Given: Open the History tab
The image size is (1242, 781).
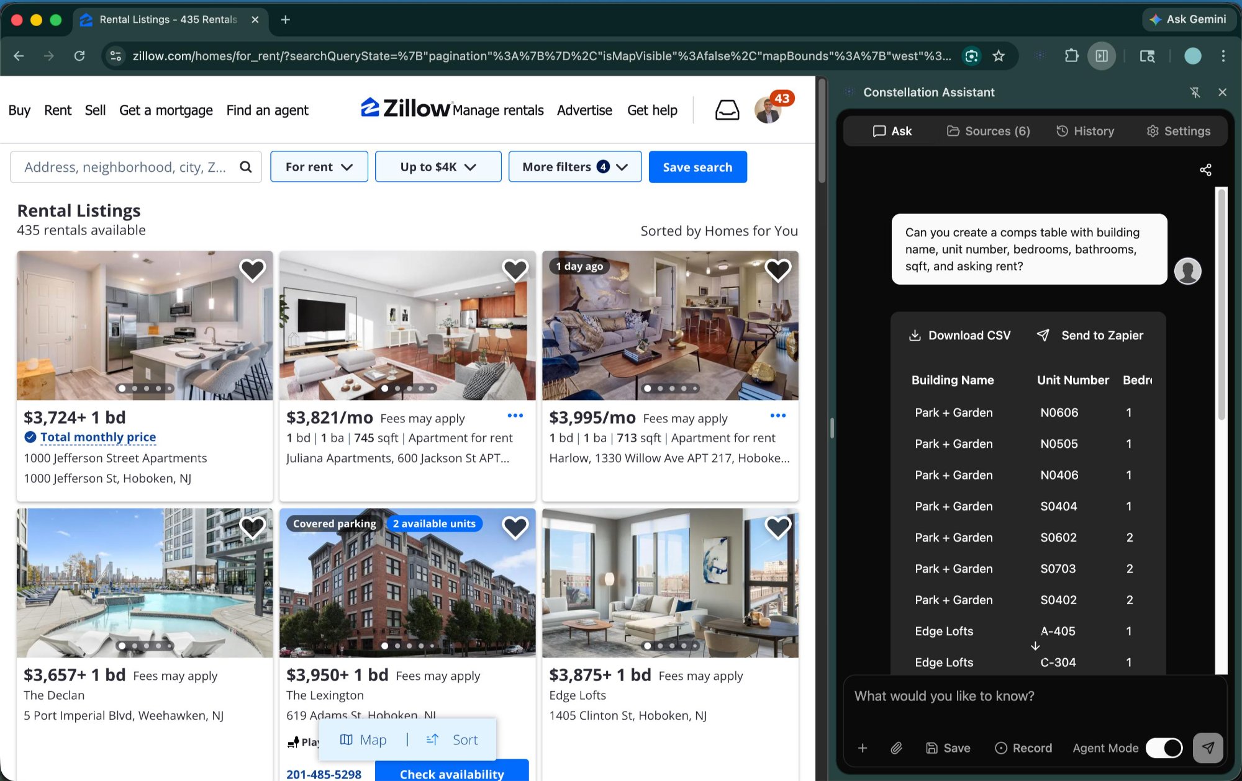Looking at the screenshot, I should [1086, 131].
